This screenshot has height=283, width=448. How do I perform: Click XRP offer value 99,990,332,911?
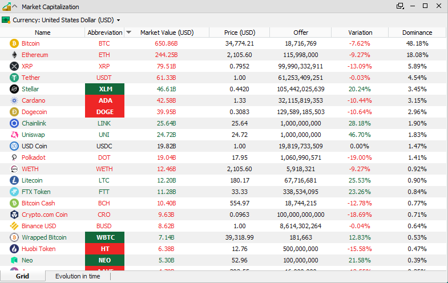coord(301,66)
